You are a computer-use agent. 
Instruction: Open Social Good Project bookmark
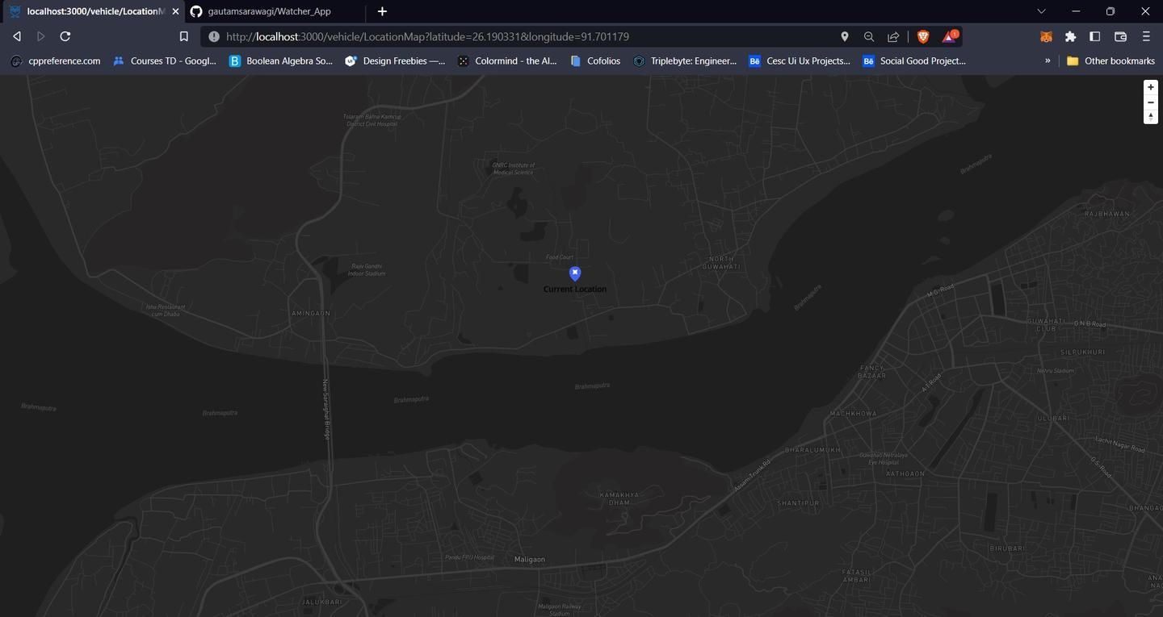pyautogui.click(x=913, y=60)
